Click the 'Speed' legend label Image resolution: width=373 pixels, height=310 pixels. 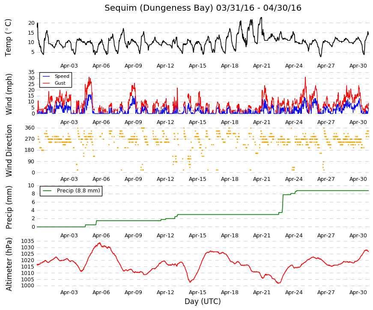pos(62,76)
